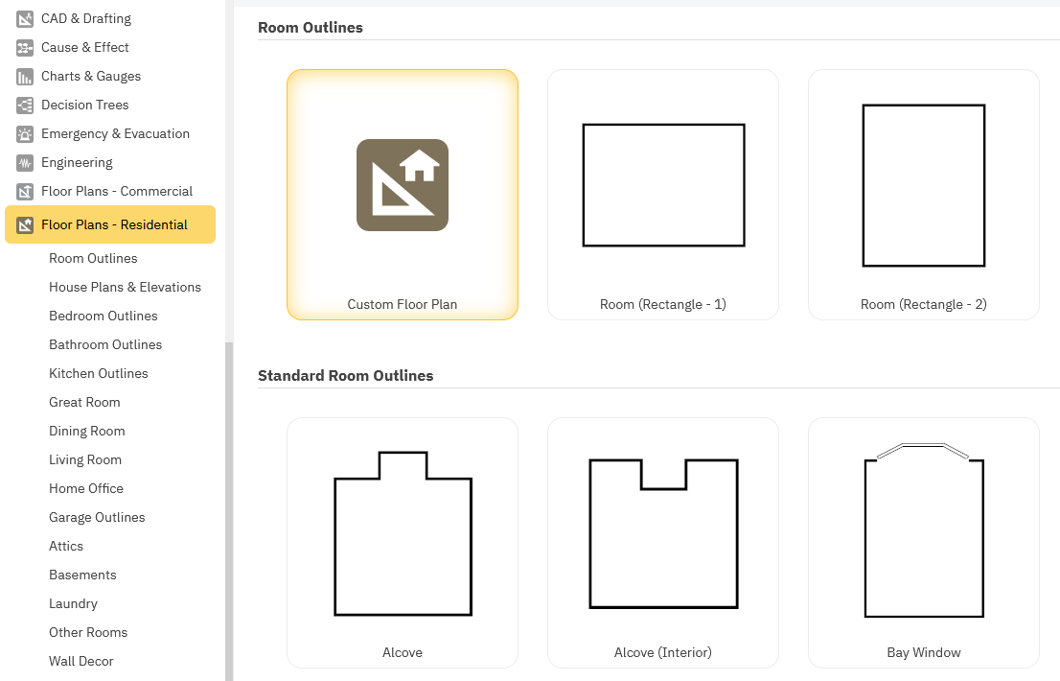Show the Wall Decor templates
This screenshot has width=1060, height=681.
click(x=81, y=661)
